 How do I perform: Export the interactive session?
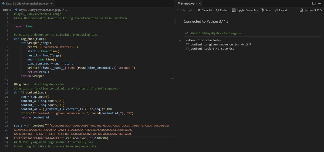(x=281, y=10)
